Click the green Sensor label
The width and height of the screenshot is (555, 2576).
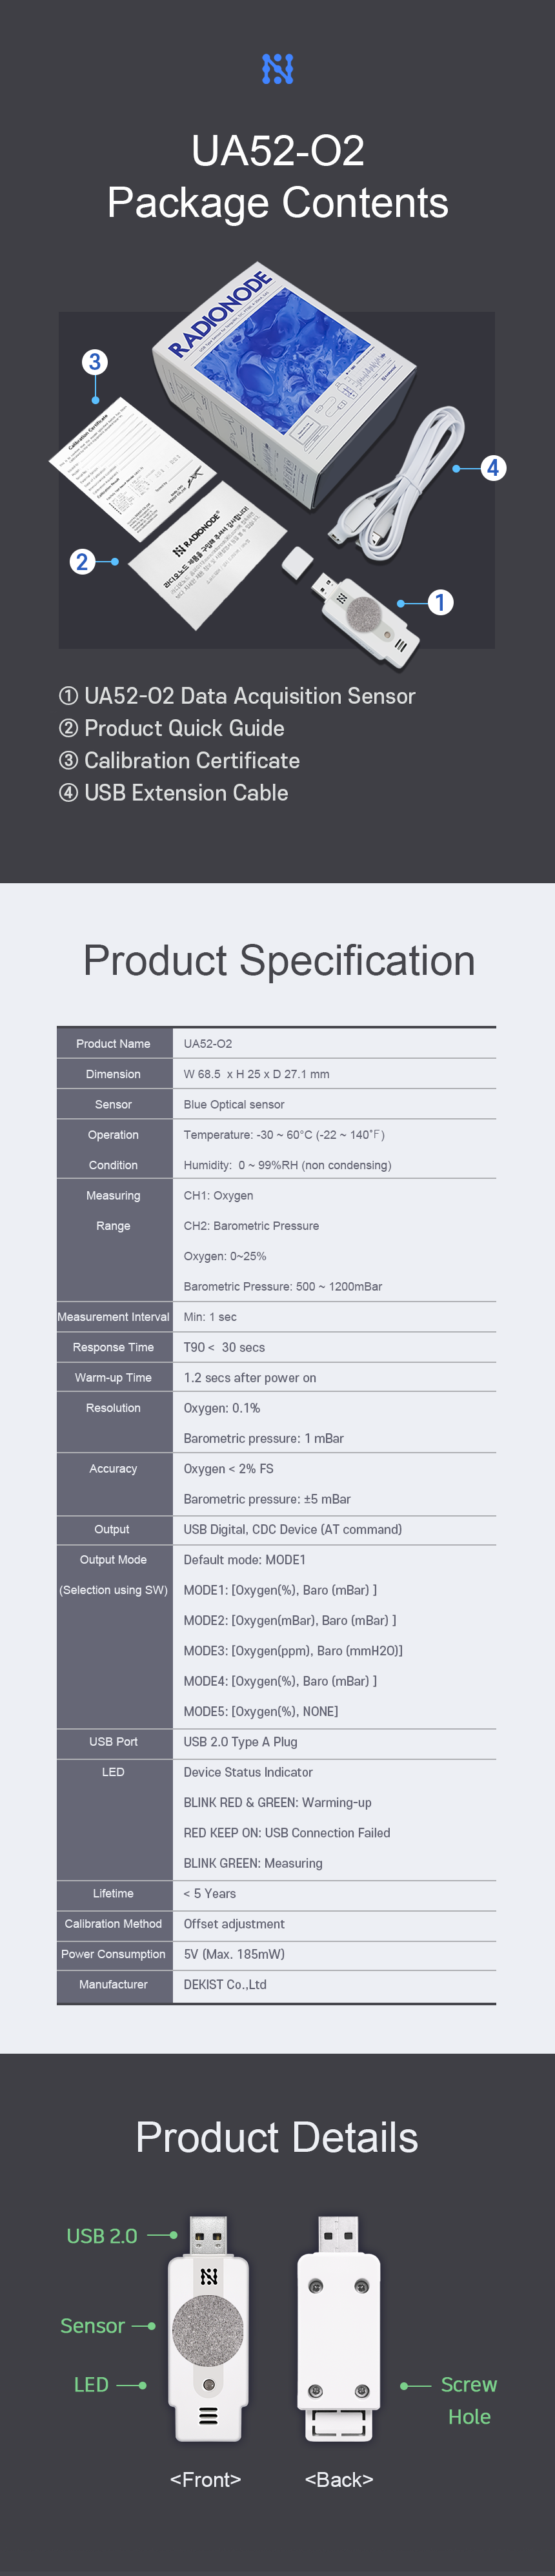click(x=92, y=2326)
